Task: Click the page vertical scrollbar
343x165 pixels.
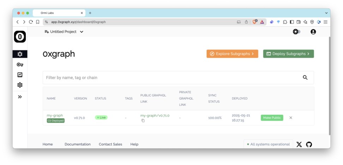Action: tap(330, 85)
